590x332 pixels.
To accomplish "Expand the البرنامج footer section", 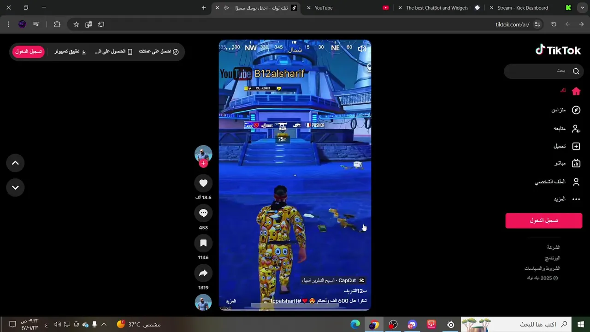I will pyautogui.click(x=553, y=258).
